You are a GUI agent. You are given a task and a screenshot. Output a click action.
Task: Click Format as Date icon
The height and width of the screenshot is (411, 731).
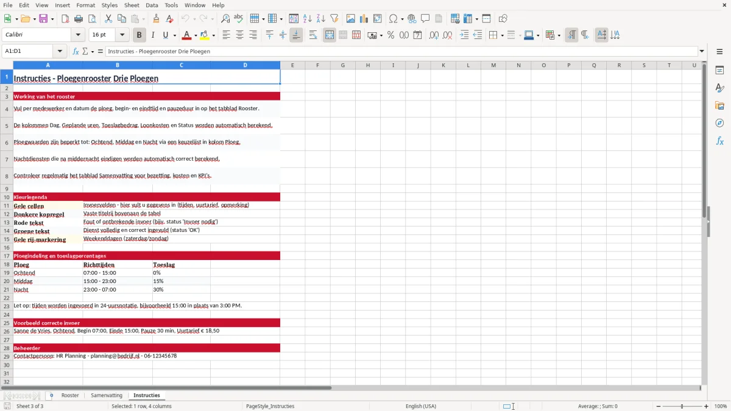pyautogui.click(x=418, y=35)
